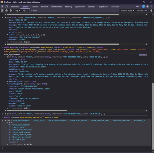The image size is (154, 153).
Task: Expand [[Prototype]] below window '10am to 12pm'
Action: pyautogui.click(x=7, y=108)
